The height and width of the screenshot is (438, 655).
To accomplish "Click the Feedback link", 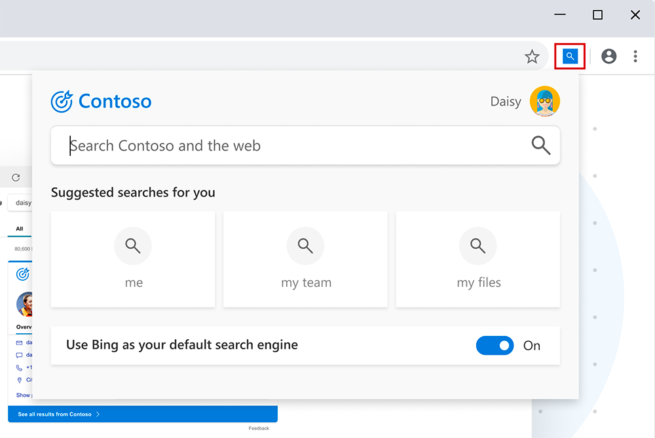I will pos(259,428).
